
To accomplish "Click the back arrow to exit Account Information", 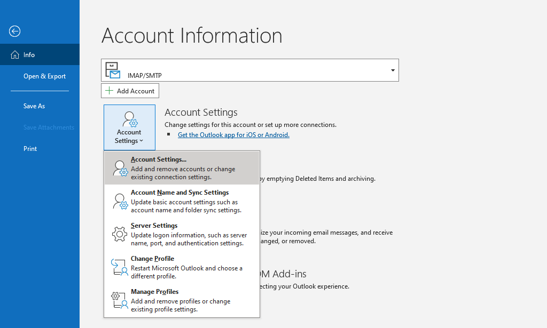I will (x=14, y=31).
